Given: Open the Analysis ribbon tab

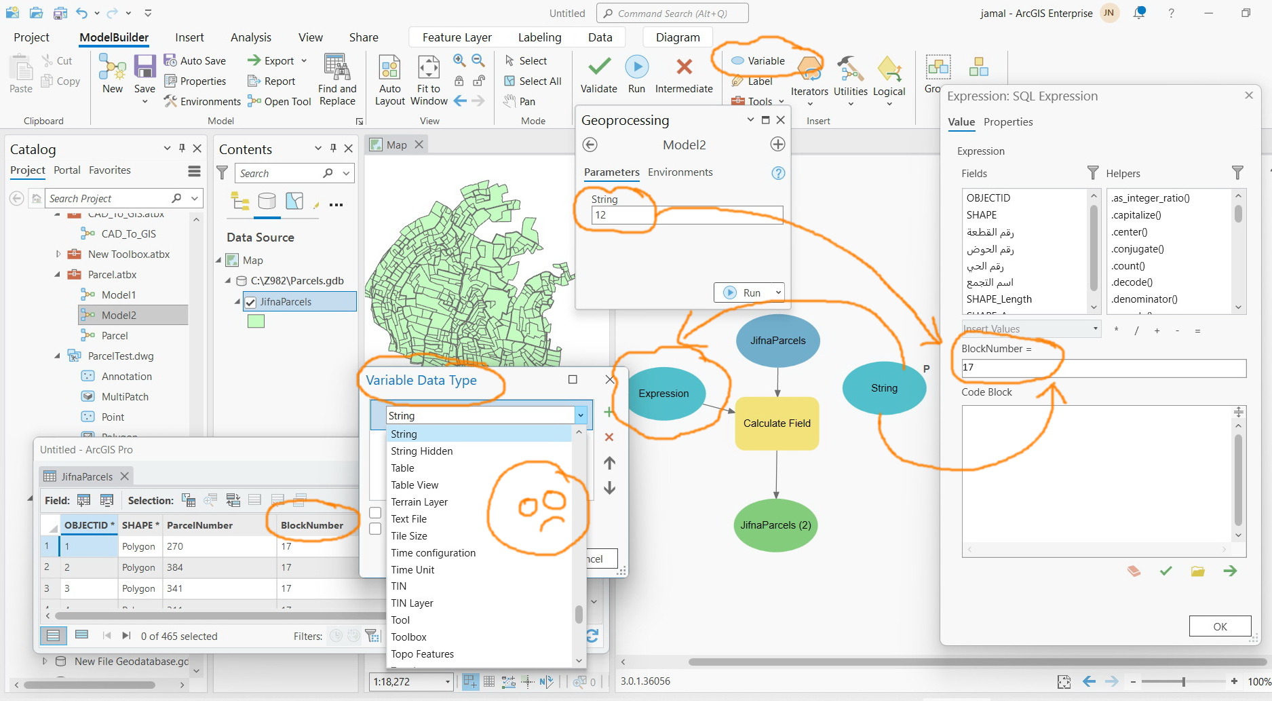Looking at the screenshot, I should click(250, 37).
